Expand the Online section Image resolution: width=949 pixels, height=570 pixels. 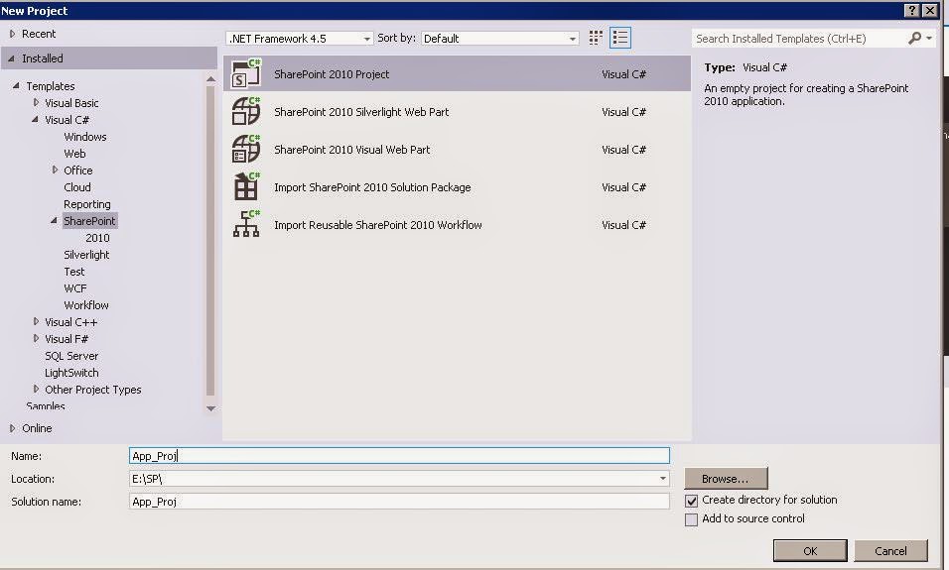pos(12,428)
